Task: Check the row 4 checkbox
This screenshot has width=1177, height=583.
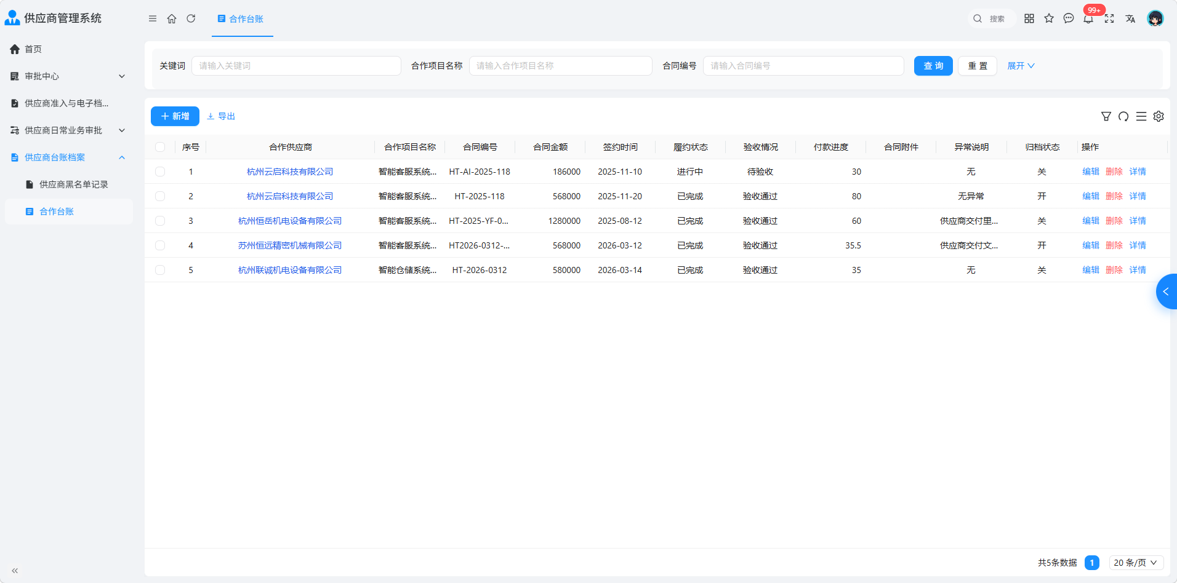Action: coord(160,245)
